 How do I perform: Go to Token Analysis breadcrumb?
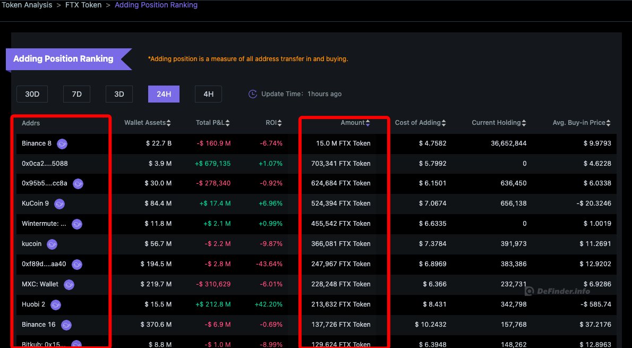pyautogui.click(x=27, y=5)
